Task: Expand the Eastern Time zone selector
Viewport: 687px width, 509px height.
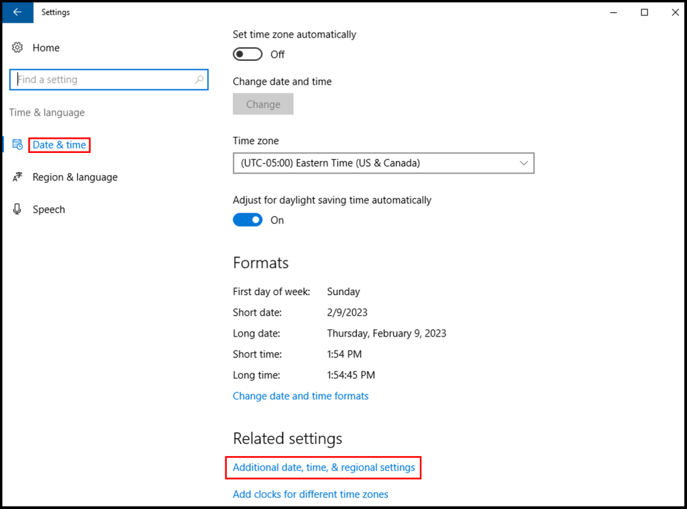Action: [x=383, y=163]
